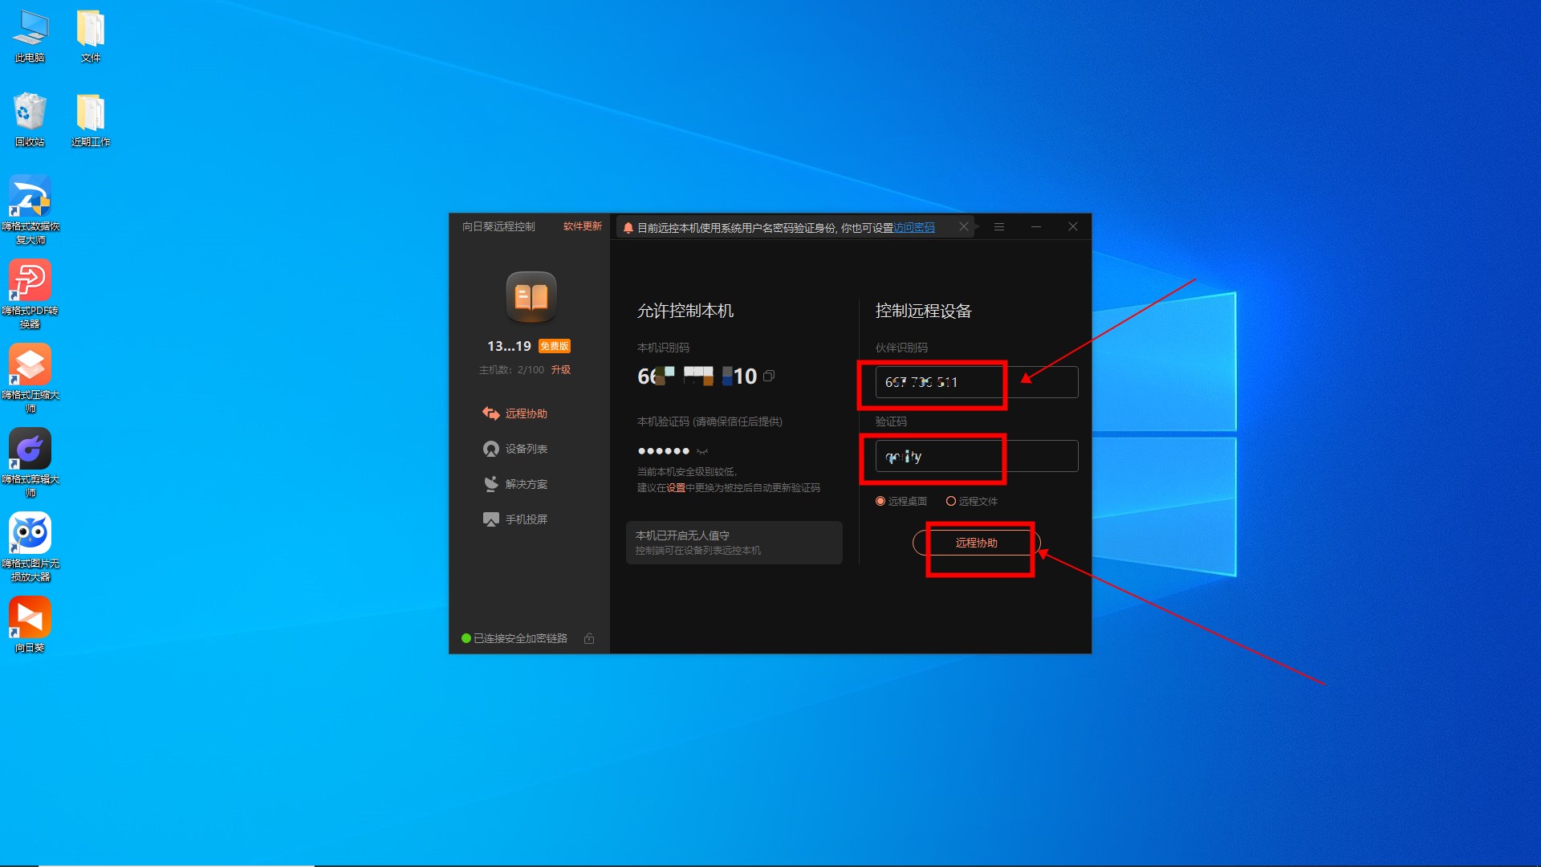Click the 远程协助 connect button
This screenshot has height=867, width=1541.
(x=976, y=543)
